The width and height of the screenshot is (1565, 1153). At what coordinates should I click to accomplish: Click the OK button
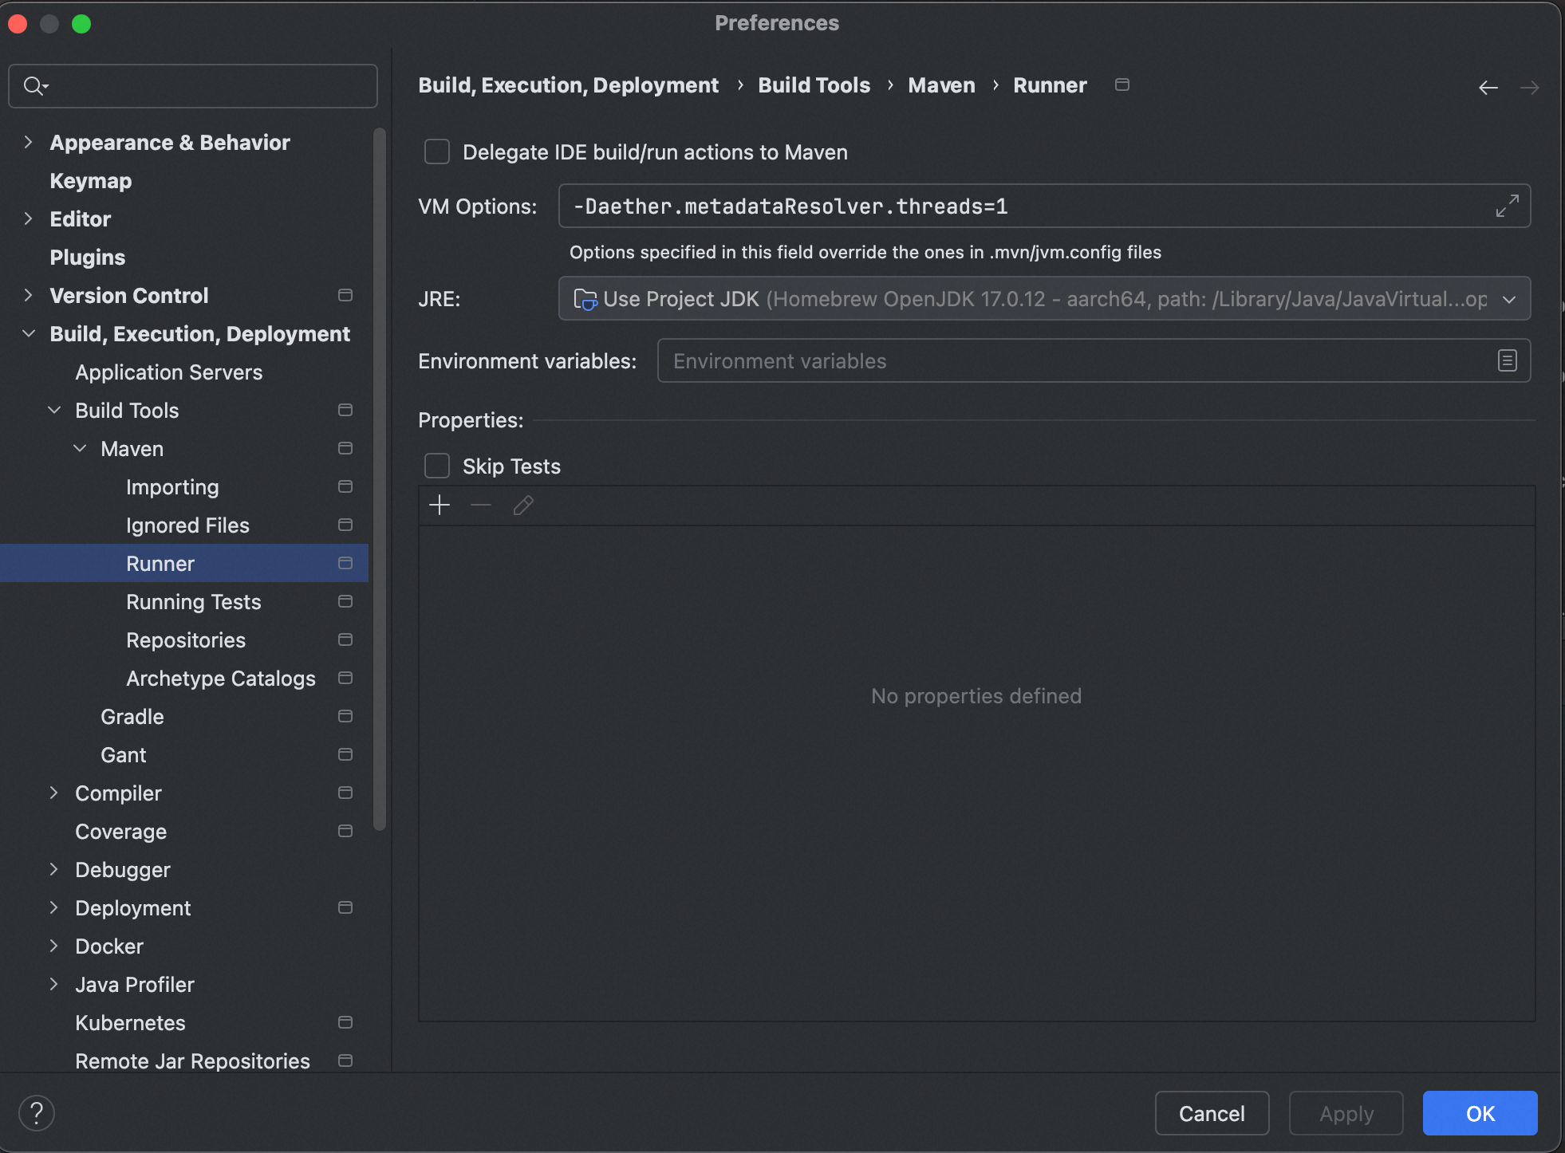coord(1480,1113)
